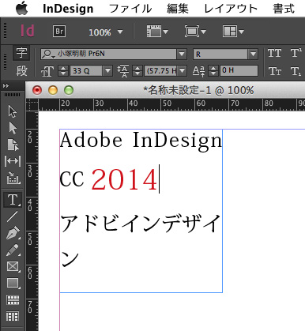Viewport: 305px width, 331px height.
Task: Click the baseline shift field 0 H
Action: pyautogui.click(x=239, y=70)
